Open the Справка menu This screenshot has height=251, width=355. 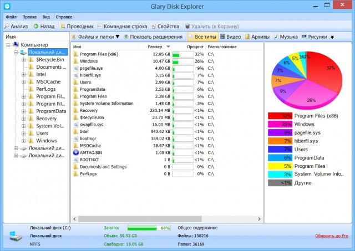64,17
